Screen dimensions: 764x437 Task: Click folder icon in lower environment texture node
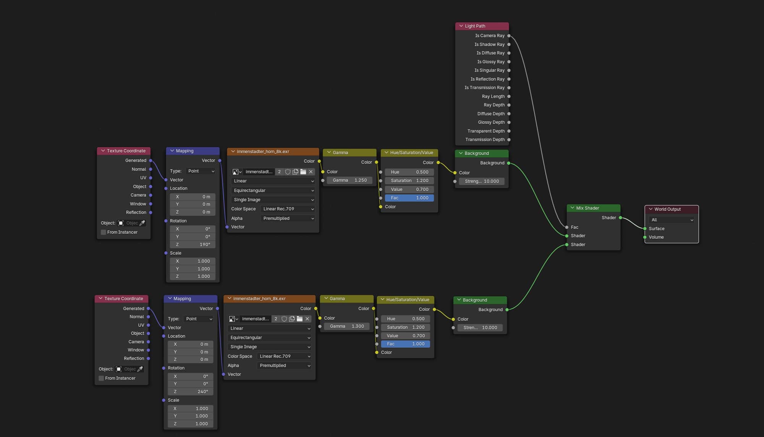tap(299, 319)
